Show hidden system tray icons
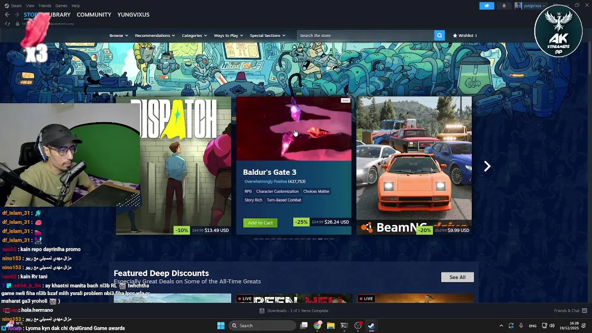The width and height of the screenshot is (592, 333). click(x=501, y=326)
